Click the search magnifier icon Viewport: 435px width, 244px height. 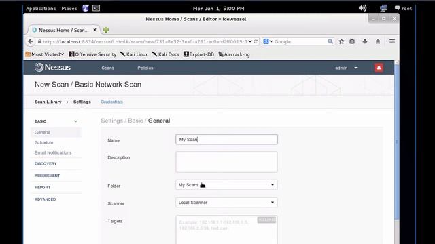click(x=330, y=41)
